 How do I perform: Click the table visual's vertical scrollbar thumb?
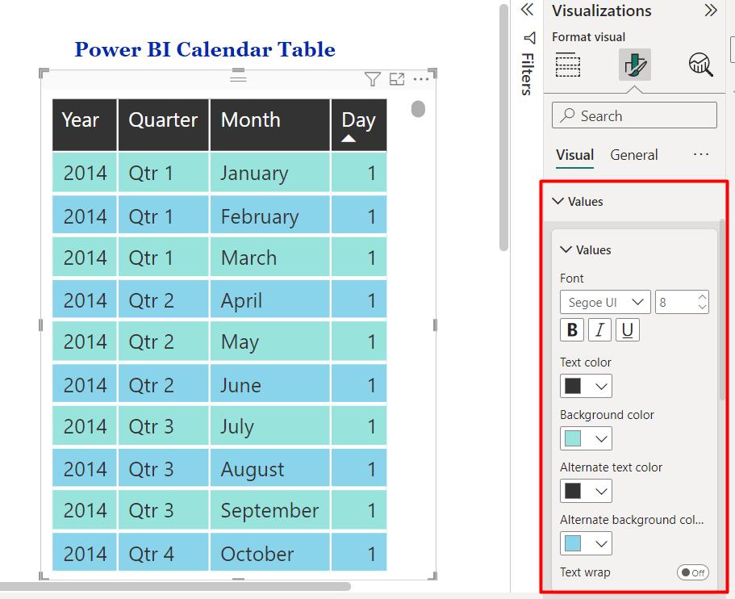click(x=418, y=109)
